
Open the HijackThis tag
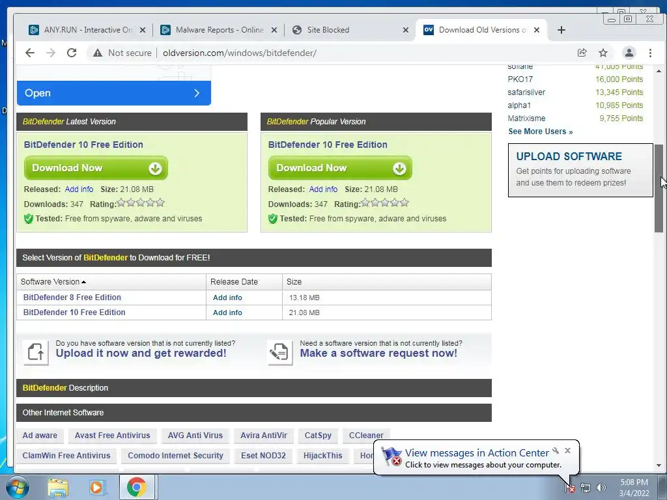tap(323, 455)
